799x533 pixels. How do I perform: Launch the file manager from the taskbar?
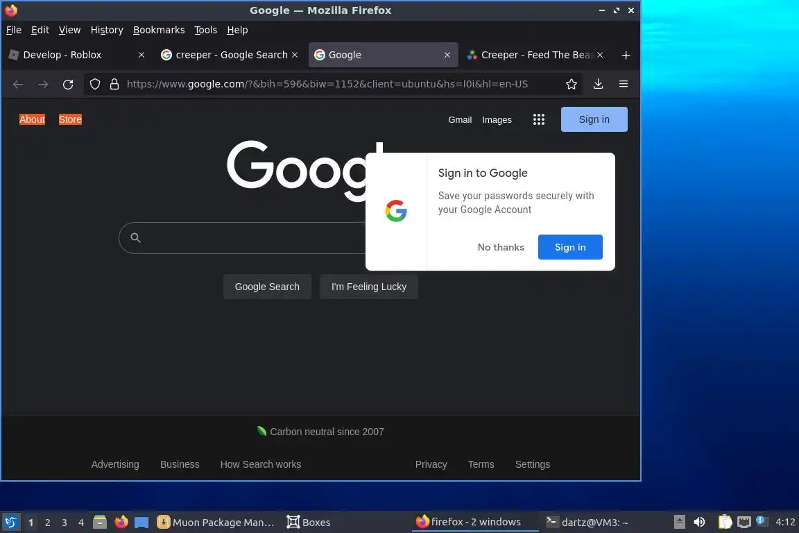(100, 523)
